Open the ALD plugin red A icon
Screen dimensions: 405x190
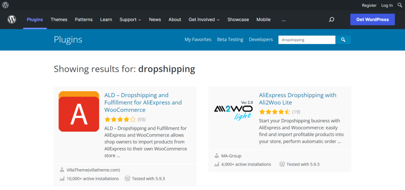(79, 111)
